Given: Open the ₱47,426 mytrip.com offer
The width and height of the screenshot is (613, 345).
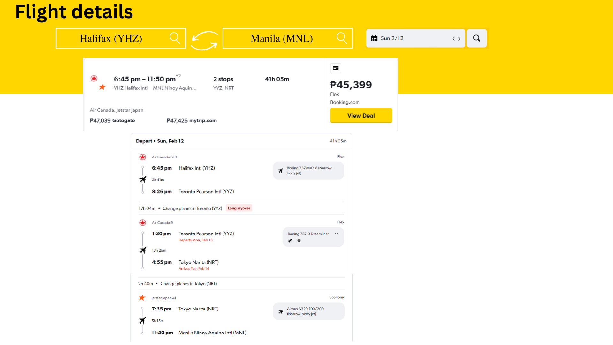Looking at the screenshot, I should [191, 120].
